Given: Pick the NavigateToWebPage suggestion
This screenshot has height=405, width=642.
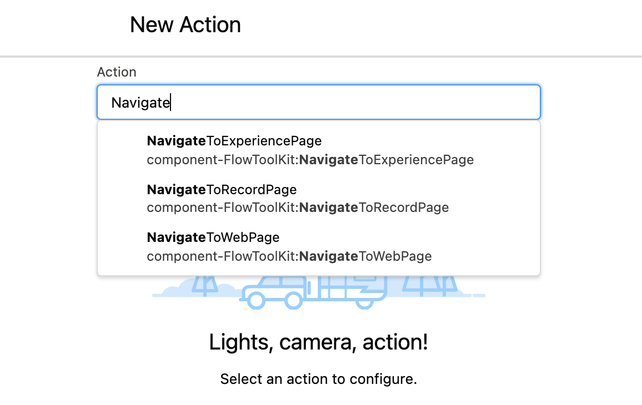Looking at the screenshot, I should click(213, 237).
